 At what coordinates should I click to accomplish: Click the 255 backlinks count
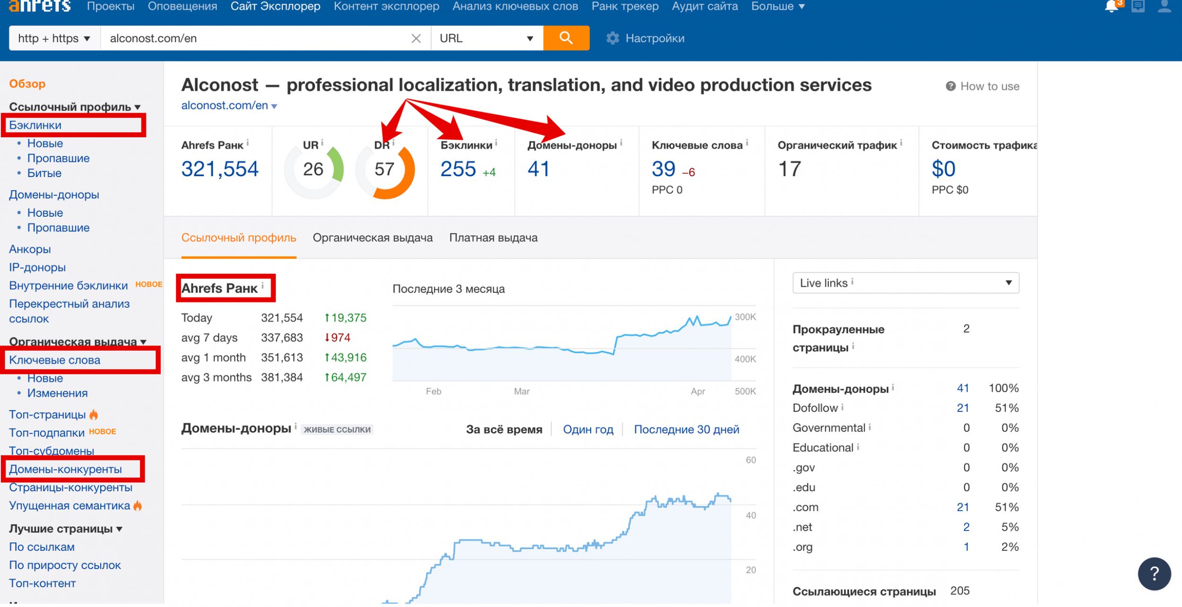(458, 169)
